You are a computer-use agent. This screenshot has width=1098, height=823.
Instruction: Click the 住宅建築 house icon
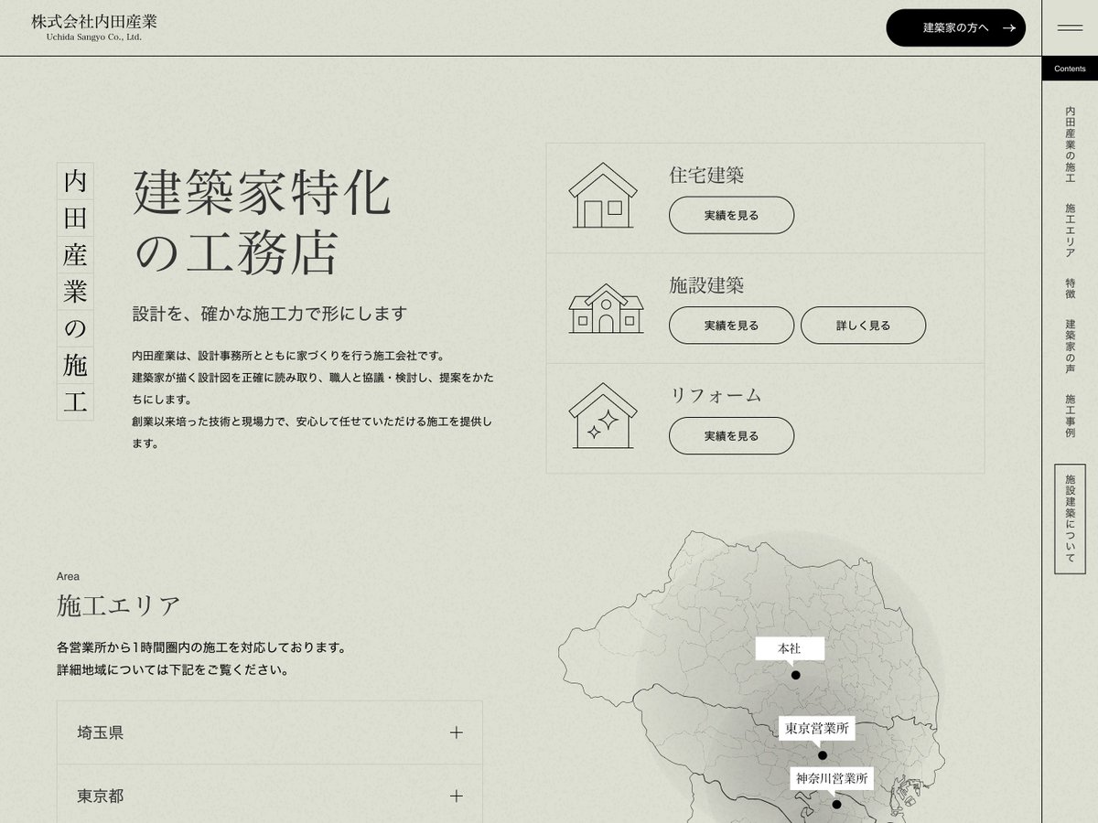click(604, 195)
